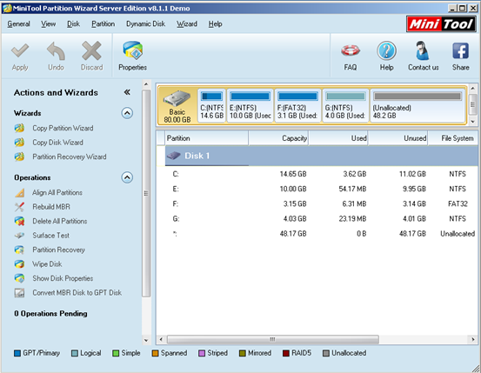Image resolution: width=481 pixels, height=373 pixels.
Task: Select the E:(NTFS) partition block in disk map
Action: 250,105
